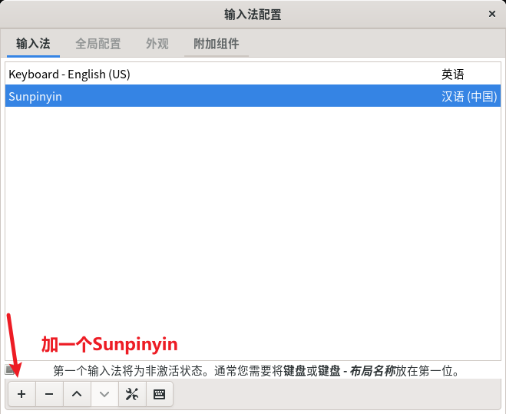Add a new input method
The height and width of the screenshot is (414, 506).
[21, 394]
